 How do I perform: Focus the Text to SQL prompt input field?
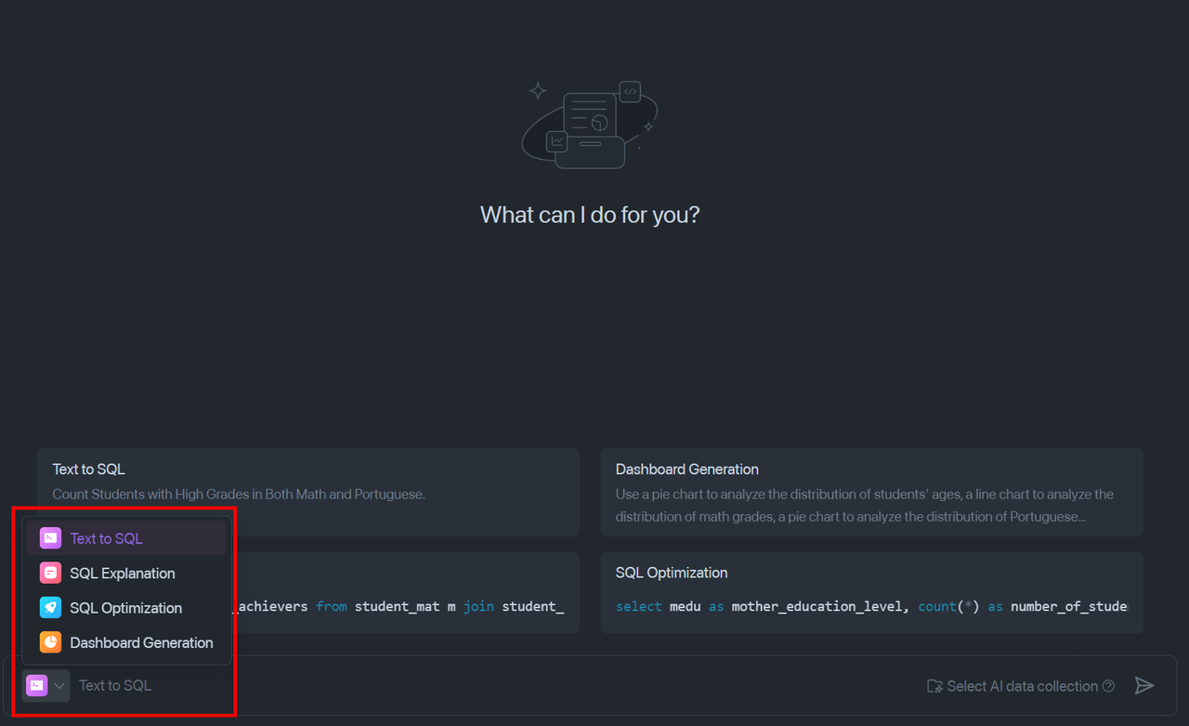(x=464, y=686)
